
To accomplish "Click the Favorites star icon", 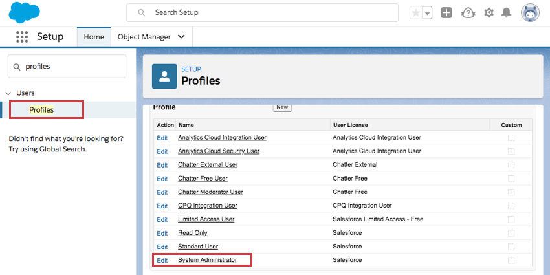I will [x=415, y=13].
